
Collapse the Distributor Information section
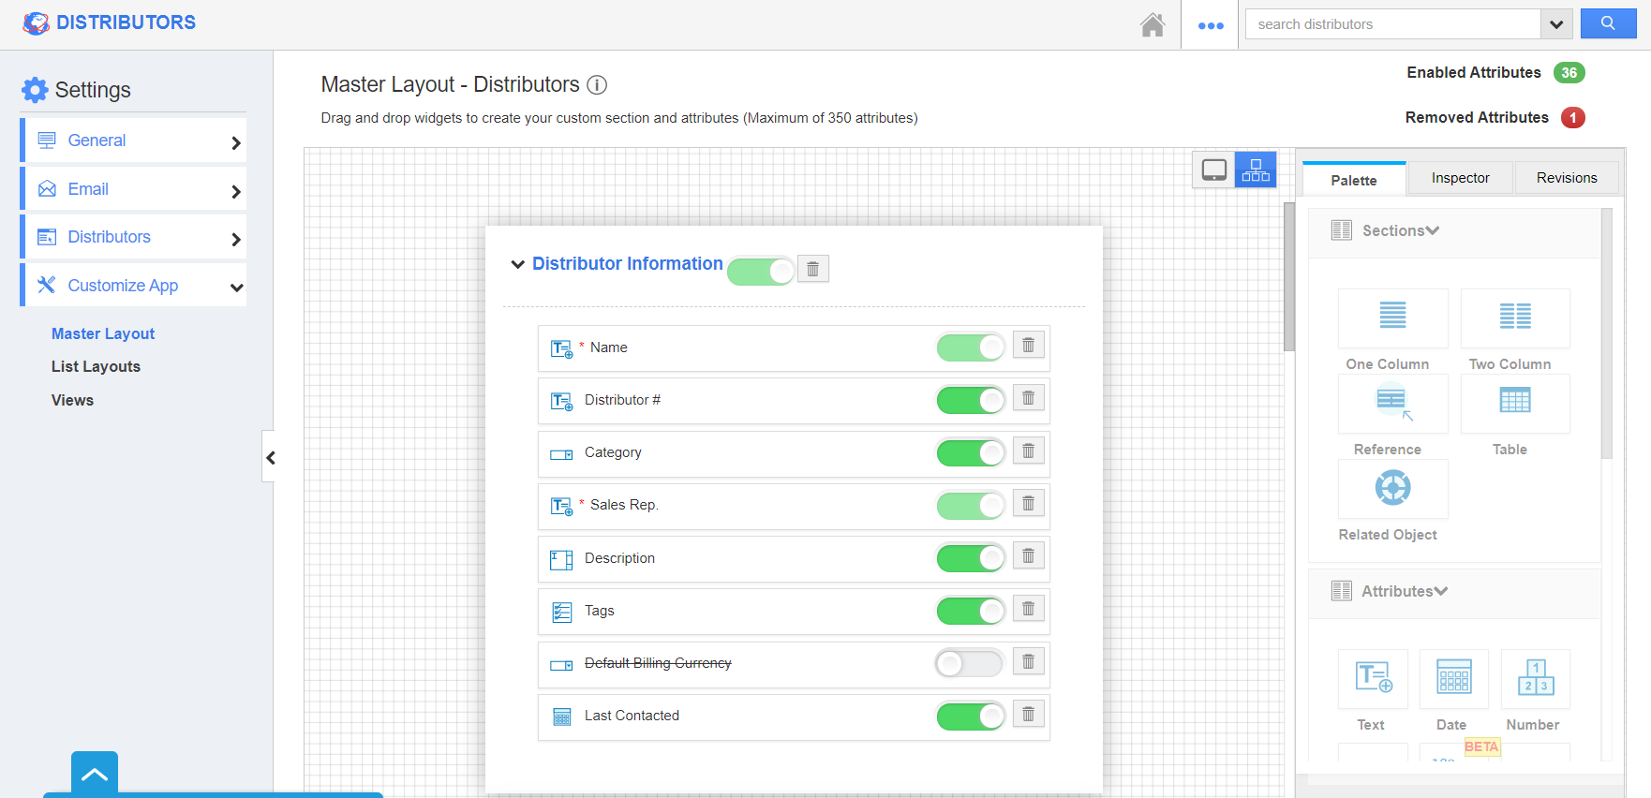517,264
